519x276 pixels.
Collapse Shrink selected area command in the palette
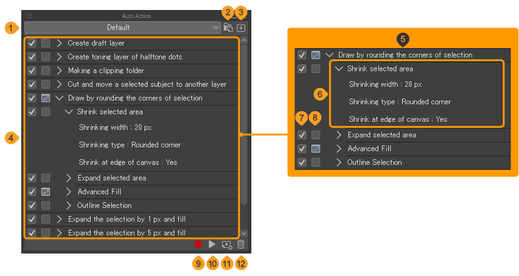pyautogui.click(x=69, y=112)
